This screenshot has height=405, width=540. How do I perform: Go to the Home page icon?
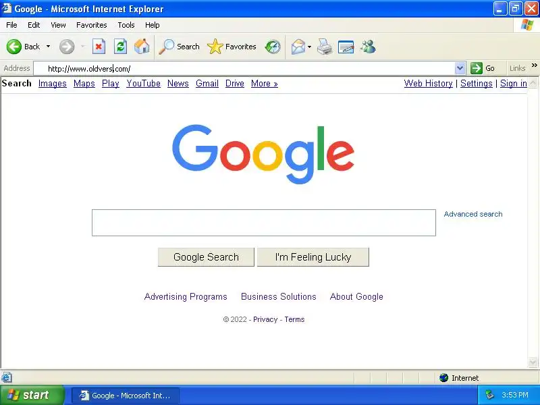pos(142,47)
